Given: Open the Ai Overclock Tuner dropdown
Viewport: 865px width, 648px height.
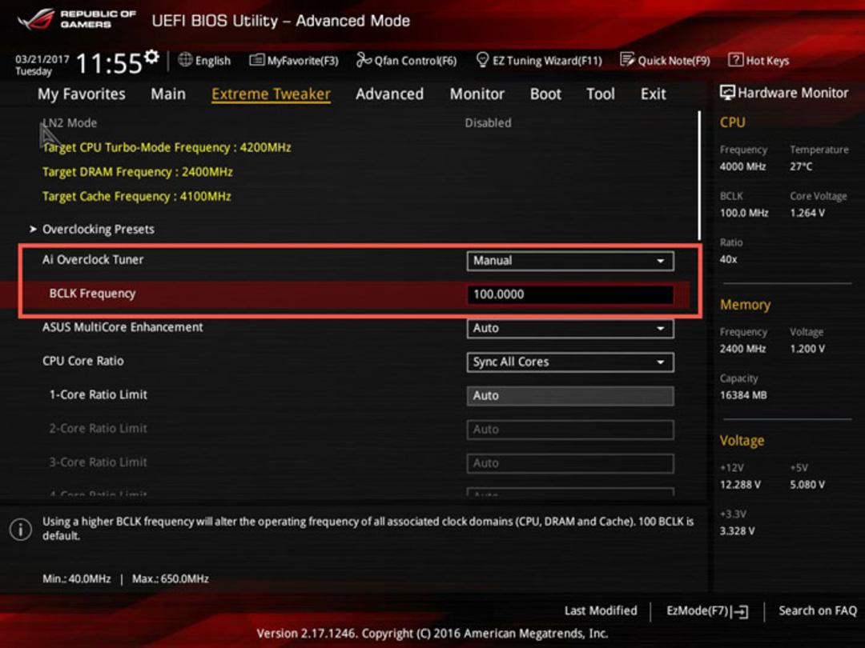Looking at the screenshot, I should pos(570,261).
